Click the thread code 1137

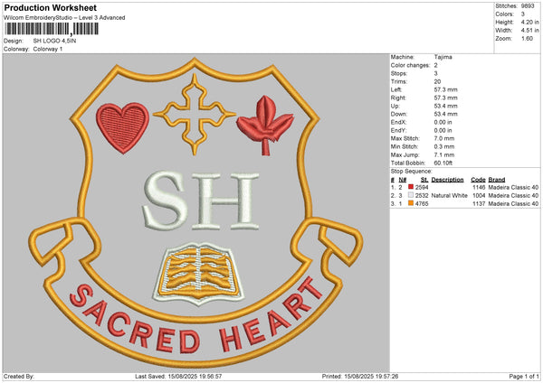coord(479,204)
